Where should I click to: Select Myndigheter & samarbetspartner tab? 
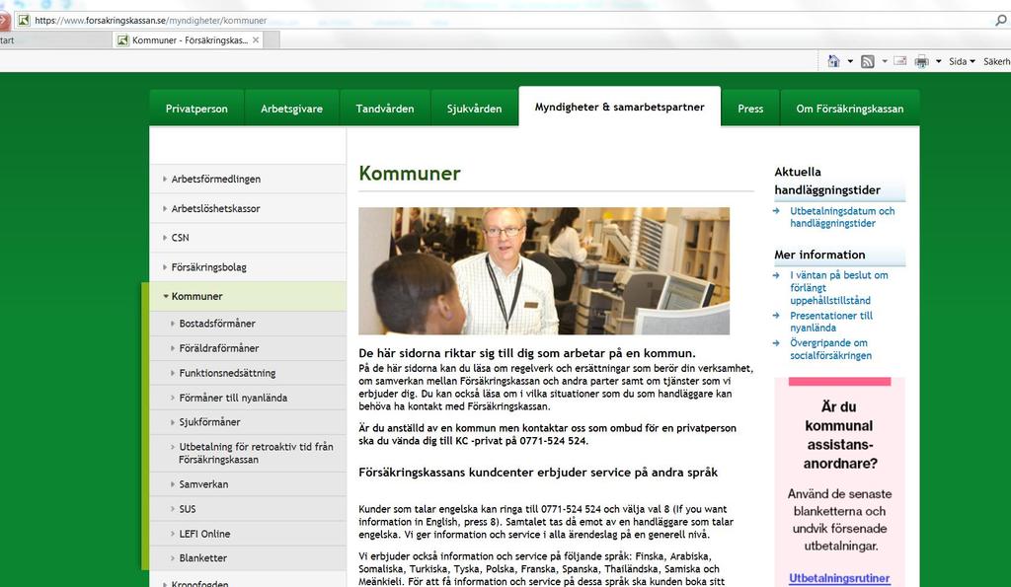click(x=620, y=107)
